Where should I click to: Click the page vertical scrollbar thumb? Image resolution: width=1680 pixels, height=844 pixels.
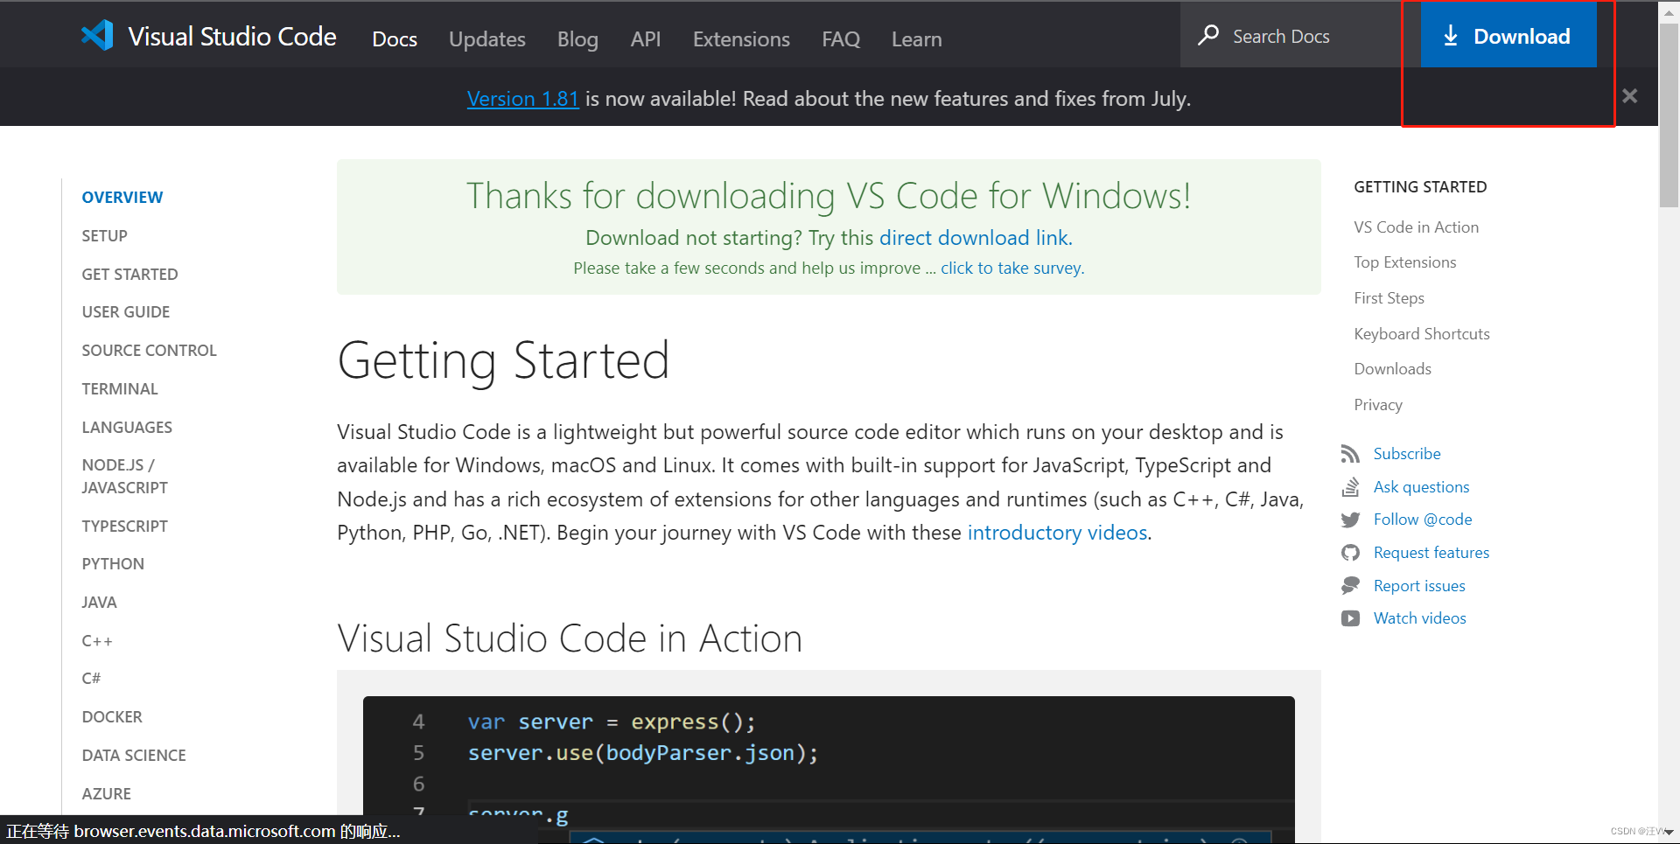click(1669, 114)
